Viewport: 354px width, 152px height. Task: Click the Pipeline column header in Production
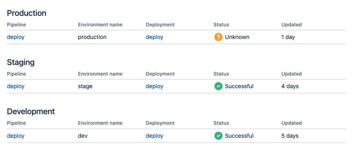click(x=17, y=24)
